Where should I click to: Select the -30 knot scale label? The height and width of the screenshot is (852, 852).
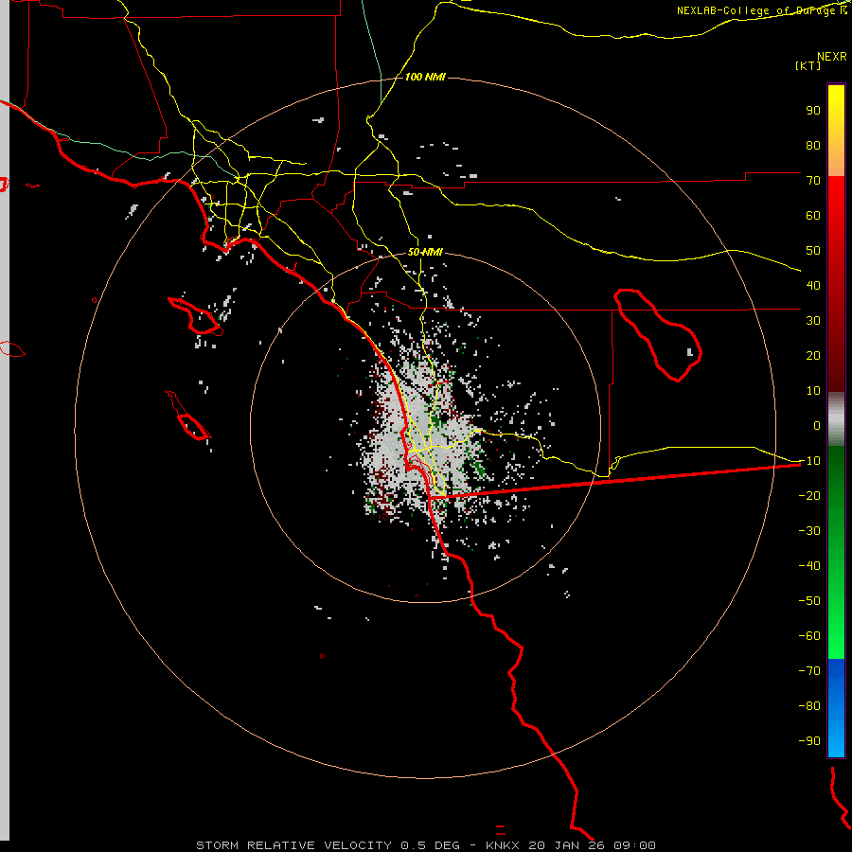coord(809,531)
